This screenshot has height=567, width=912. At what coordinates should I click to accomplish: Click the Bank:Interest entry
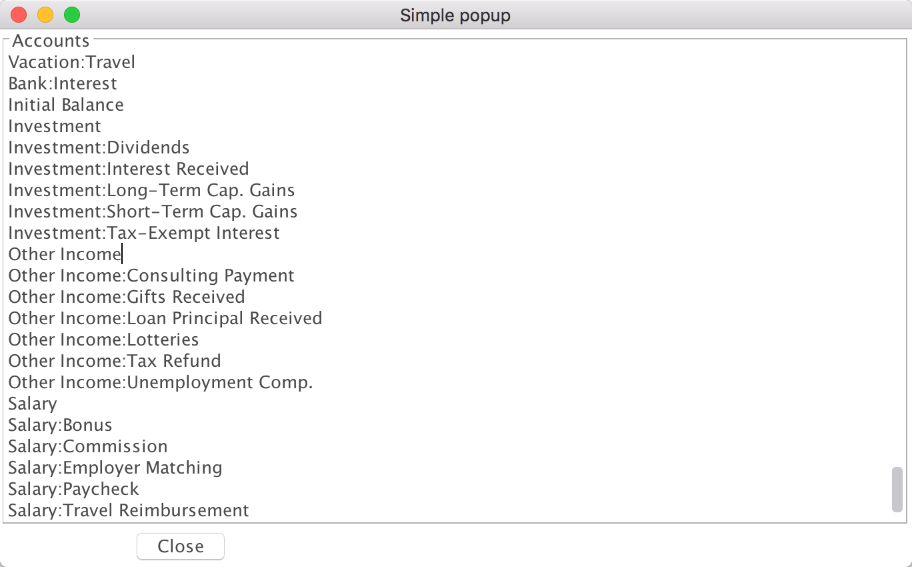[x=63, y=83]
